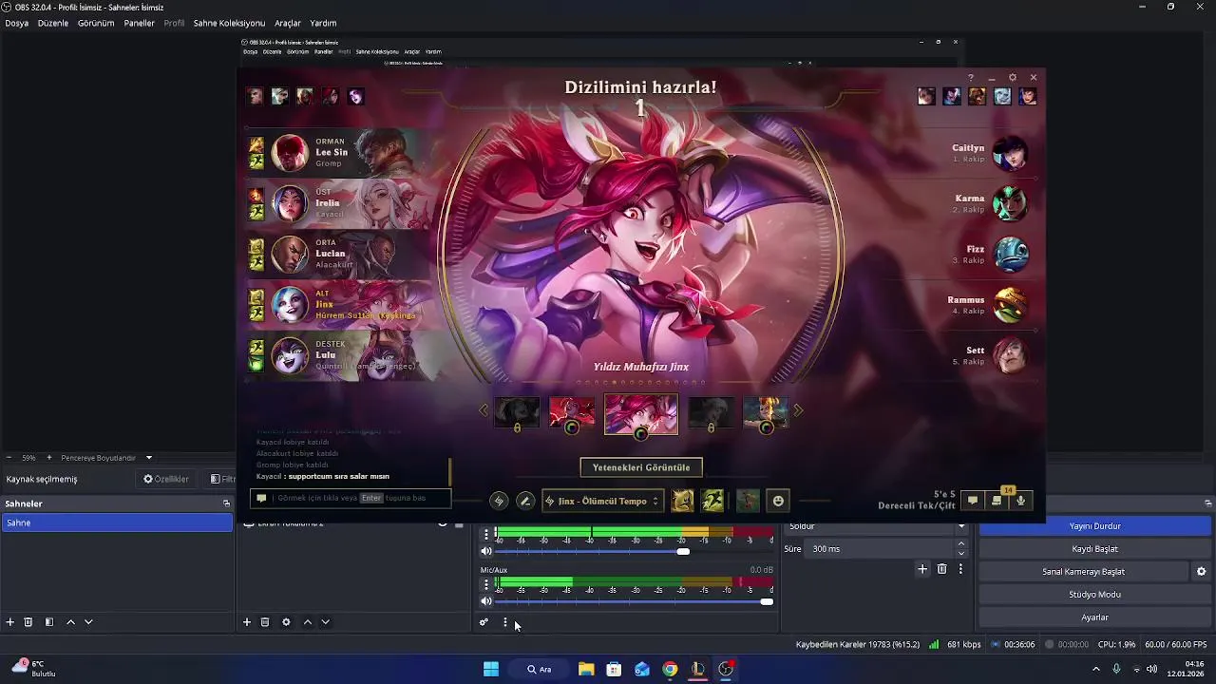Open the missions icon with the 14 badge
Image resolution: width=1216 pixels, height=684 pixels.
(x=997, y=501)
